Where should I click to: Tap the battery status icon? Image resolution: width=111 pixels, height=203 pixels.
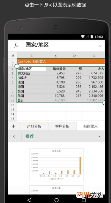(x=92, y=37)
